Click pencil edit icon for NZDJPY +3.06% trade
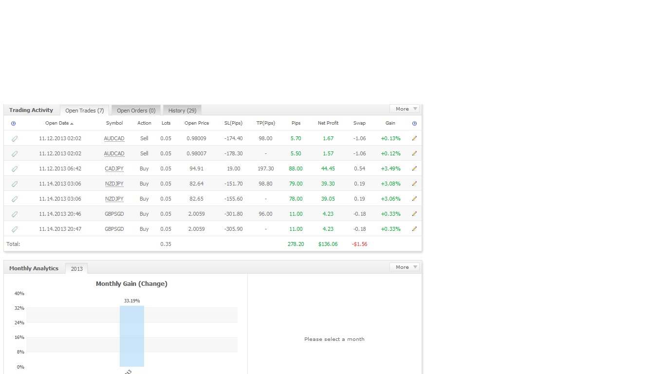The width and height of the screenshot is (665, 374). 414,199
